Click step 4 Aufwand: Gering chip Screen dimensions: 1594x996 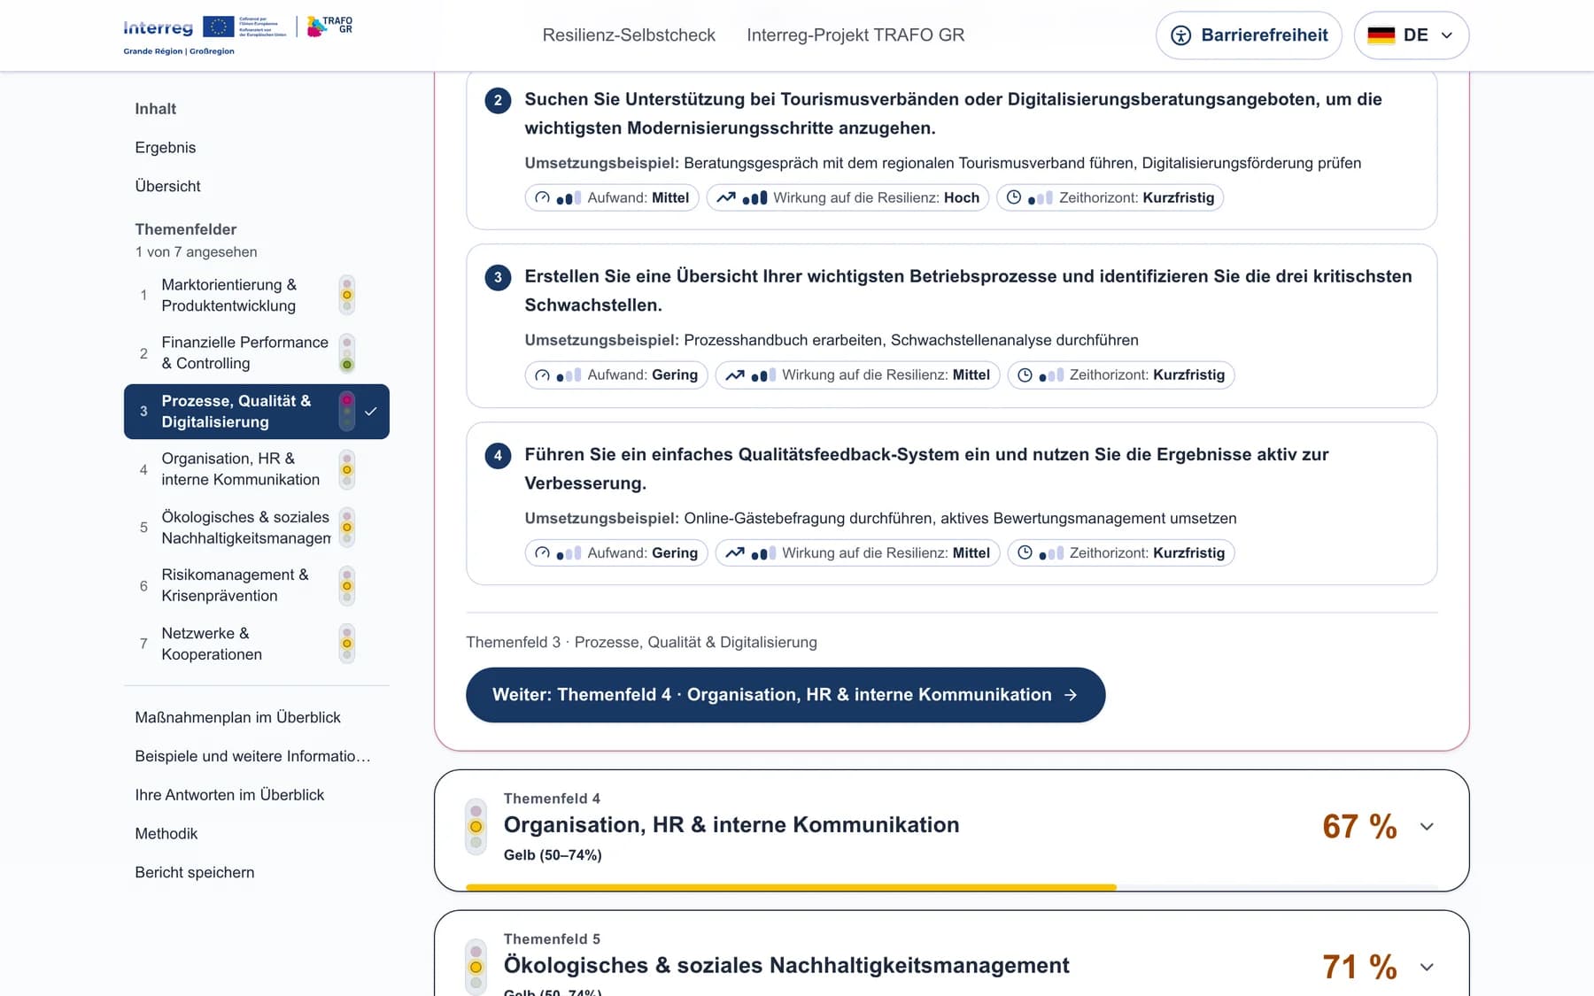[616, 552]
